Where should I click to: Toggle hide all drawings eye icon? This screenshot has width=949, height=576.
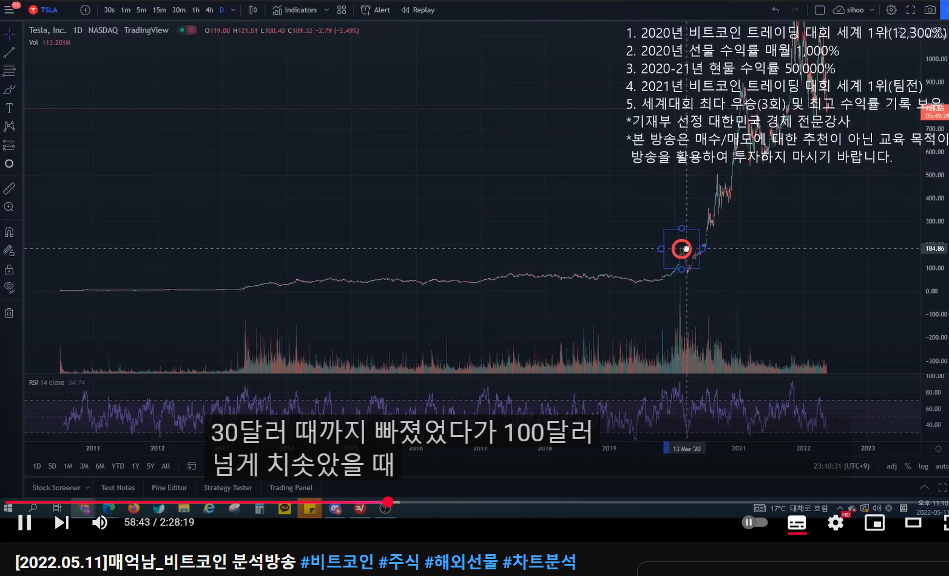(9, 287)
